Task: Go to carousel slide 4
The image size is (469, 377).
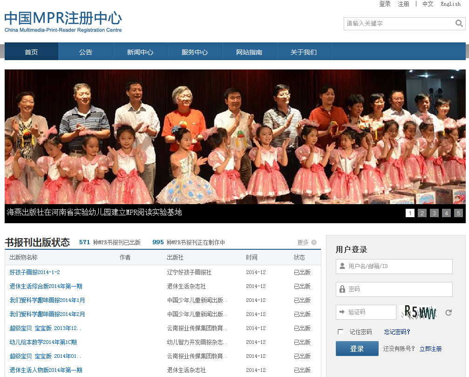Action: [446, 213]
